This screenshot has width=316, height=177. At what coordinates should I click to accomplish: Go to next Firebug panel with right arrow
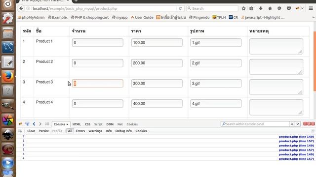click(40, 124)
